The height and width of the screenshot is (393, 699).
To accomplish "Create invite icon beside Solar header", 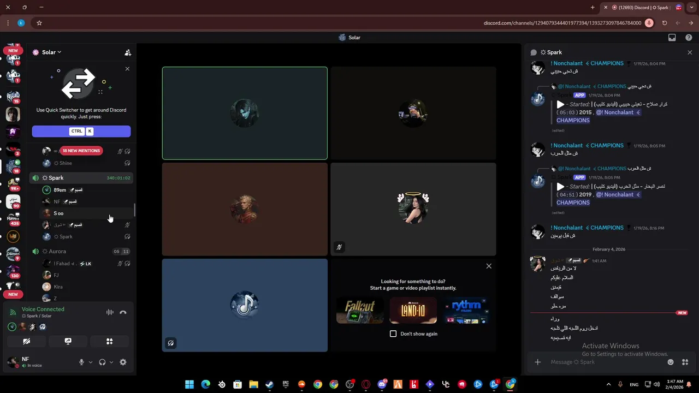I will click(x=128, y=52).
